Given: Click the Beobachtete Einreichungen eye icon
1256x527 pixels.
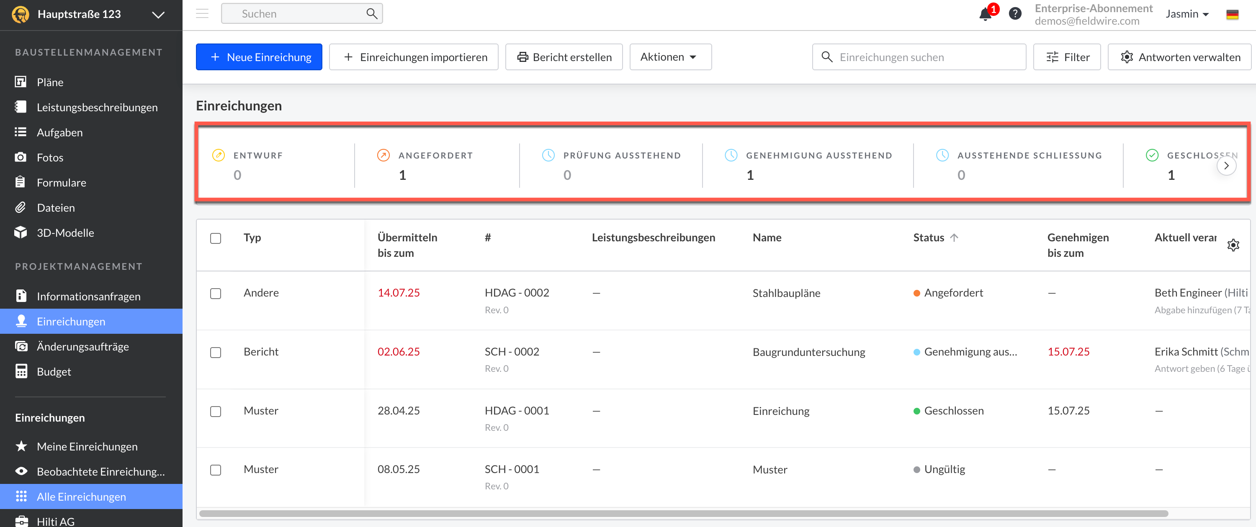Looking at the screenshot, I should click(x=21, y=471).
